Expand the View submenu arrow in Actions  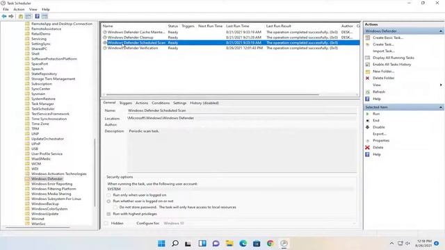441,85
